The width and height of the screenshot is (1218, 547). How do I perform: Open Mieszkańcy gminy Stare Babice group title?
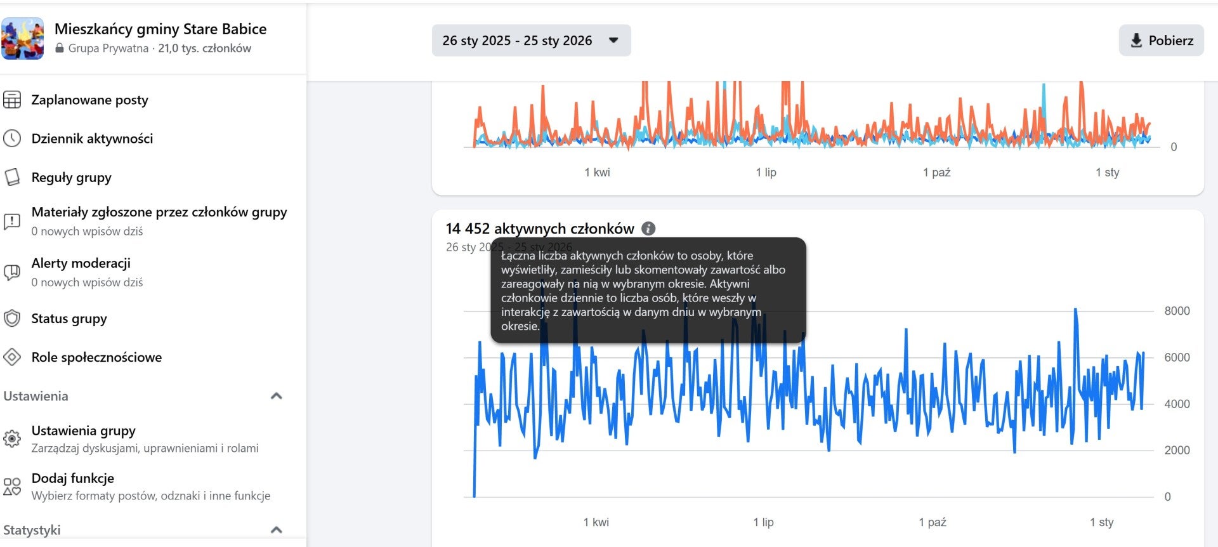tap(160, 29)
